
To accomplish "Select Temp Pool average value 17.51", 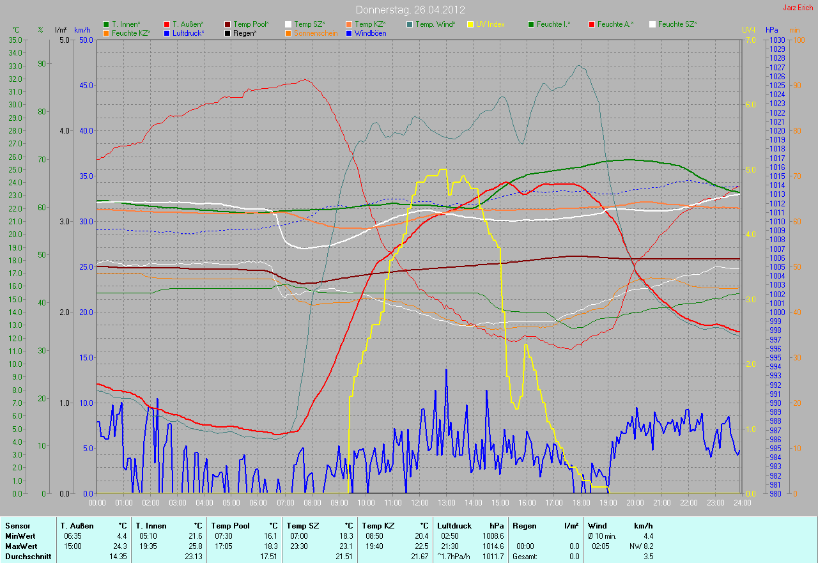I will [268, 557].
